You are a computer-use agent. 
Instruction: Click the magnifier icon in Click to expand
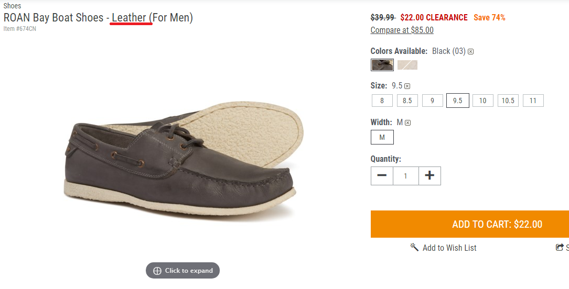coord(157,271)
